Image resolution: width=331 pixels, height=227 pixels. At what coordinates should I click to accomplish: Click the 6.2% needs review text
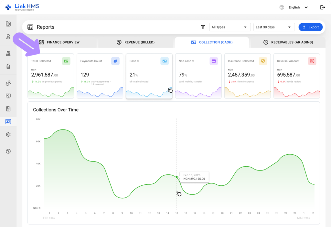coord(289,82)
